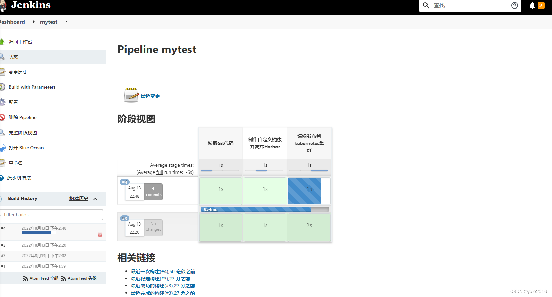
Task: Click the gear icon beside 配置
Action: tap(2, 102)
